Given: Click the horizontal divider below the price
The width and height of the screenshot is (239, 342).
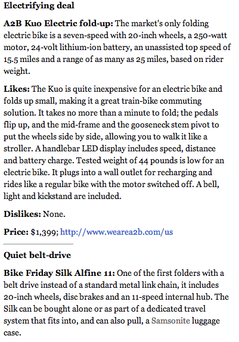Looking at the screenshot, I should coord(38,244).
